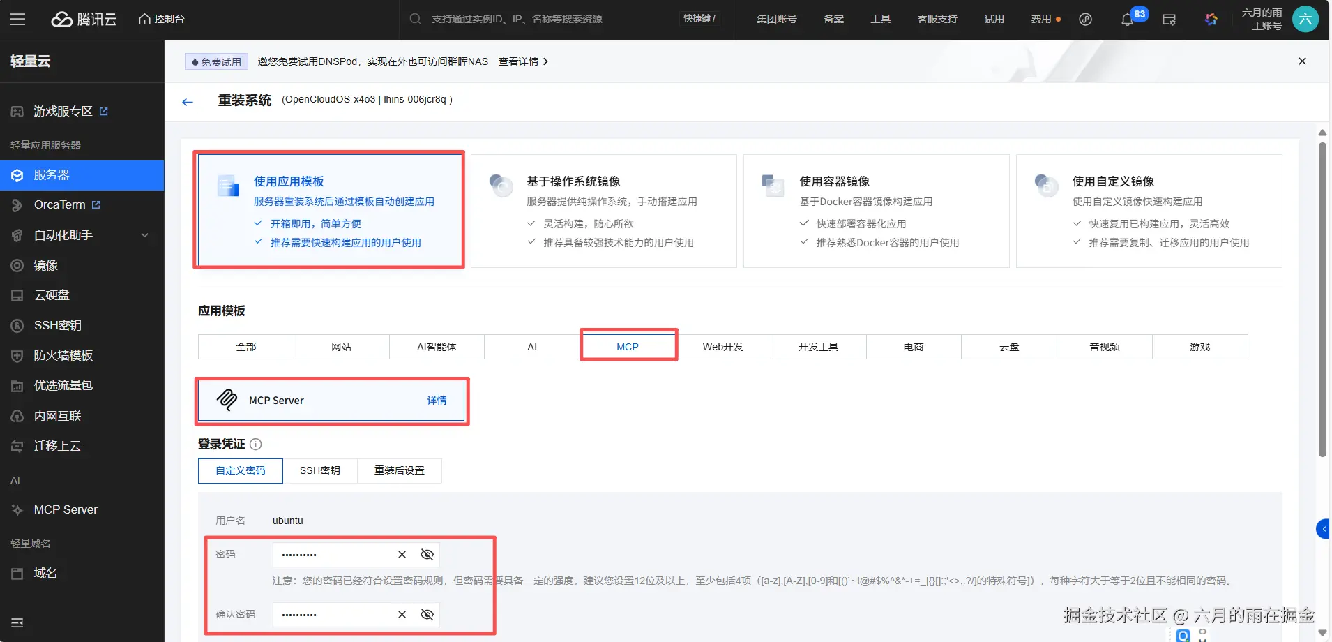
Task: Focus the 确认密码 input field
Action: tap(333, 615)
